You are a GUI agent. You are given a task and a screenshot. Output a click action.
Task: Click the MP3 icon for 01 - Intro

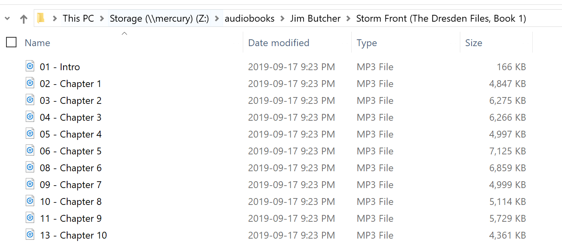30,66
